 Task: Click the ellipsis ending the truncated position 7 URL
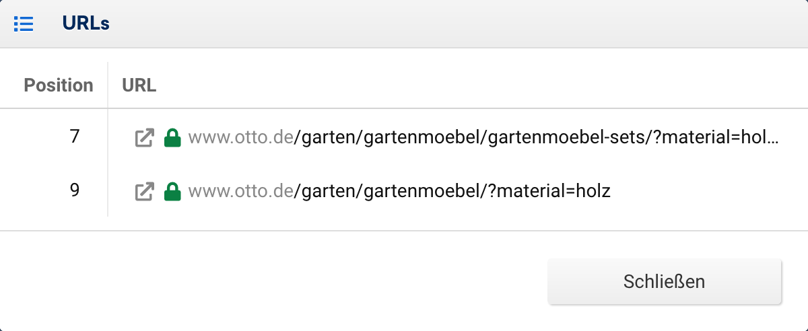772,139
